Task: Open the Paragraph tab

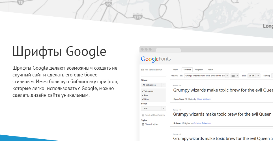Action: click(x=199, y=70)
